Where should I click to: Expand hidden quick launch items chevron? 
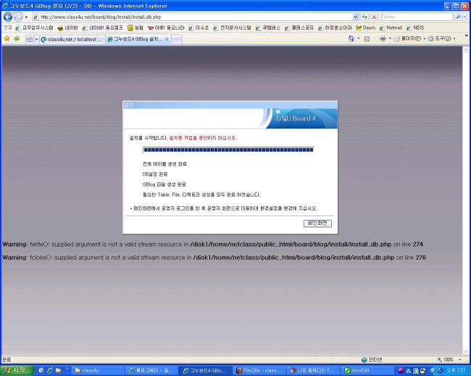pos(67,369)
